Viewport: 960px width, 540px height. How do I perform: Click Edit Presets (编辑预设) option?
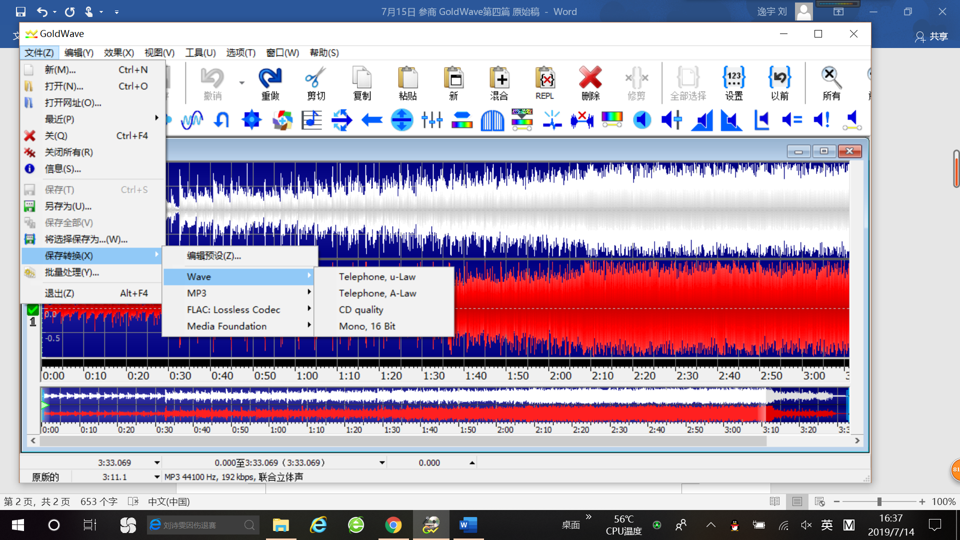[x=214, y=256]
